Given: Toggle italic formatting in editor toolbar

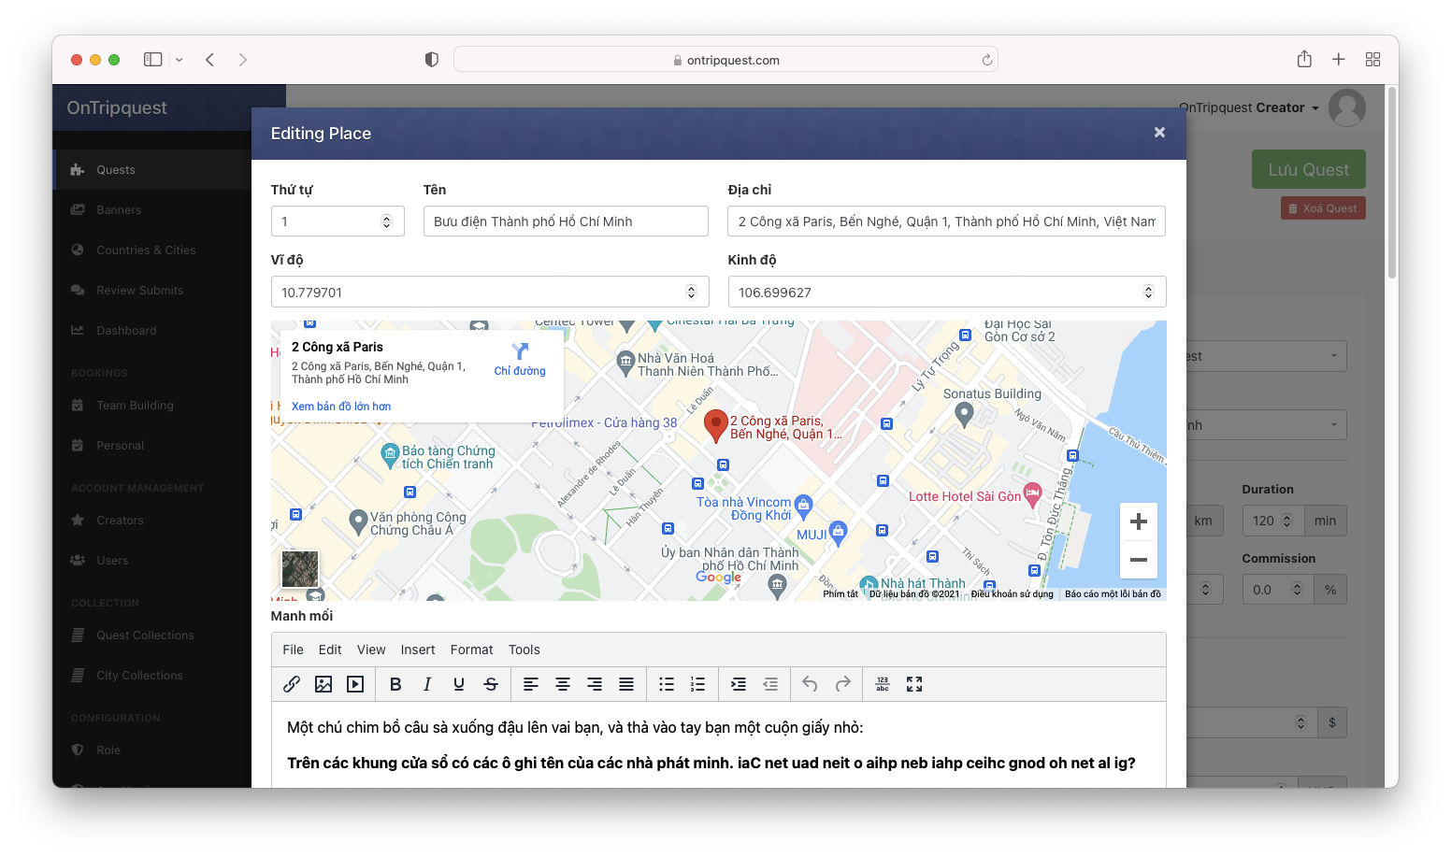Looking at the screenshot, I should tap(427, 684).
